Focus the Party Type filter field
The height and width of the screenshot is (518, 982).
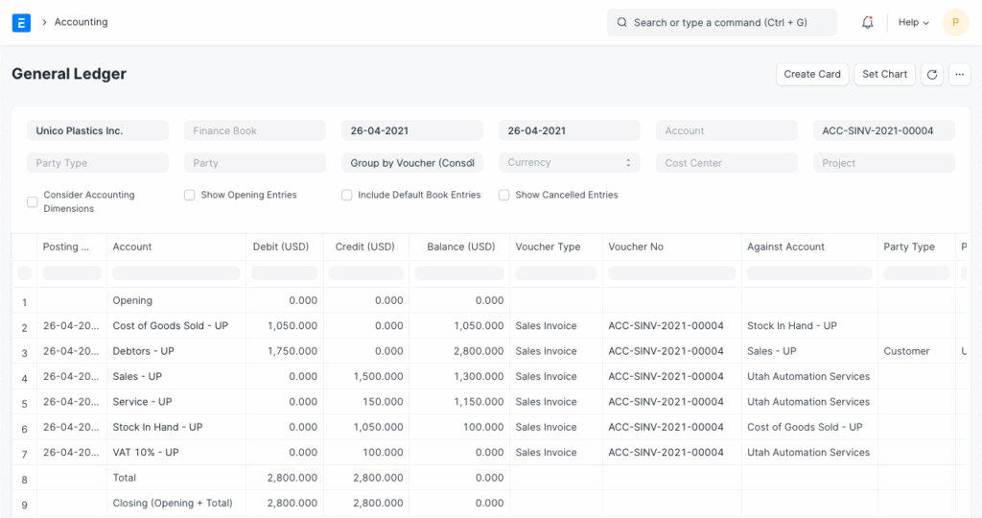[x=97, y=163]
